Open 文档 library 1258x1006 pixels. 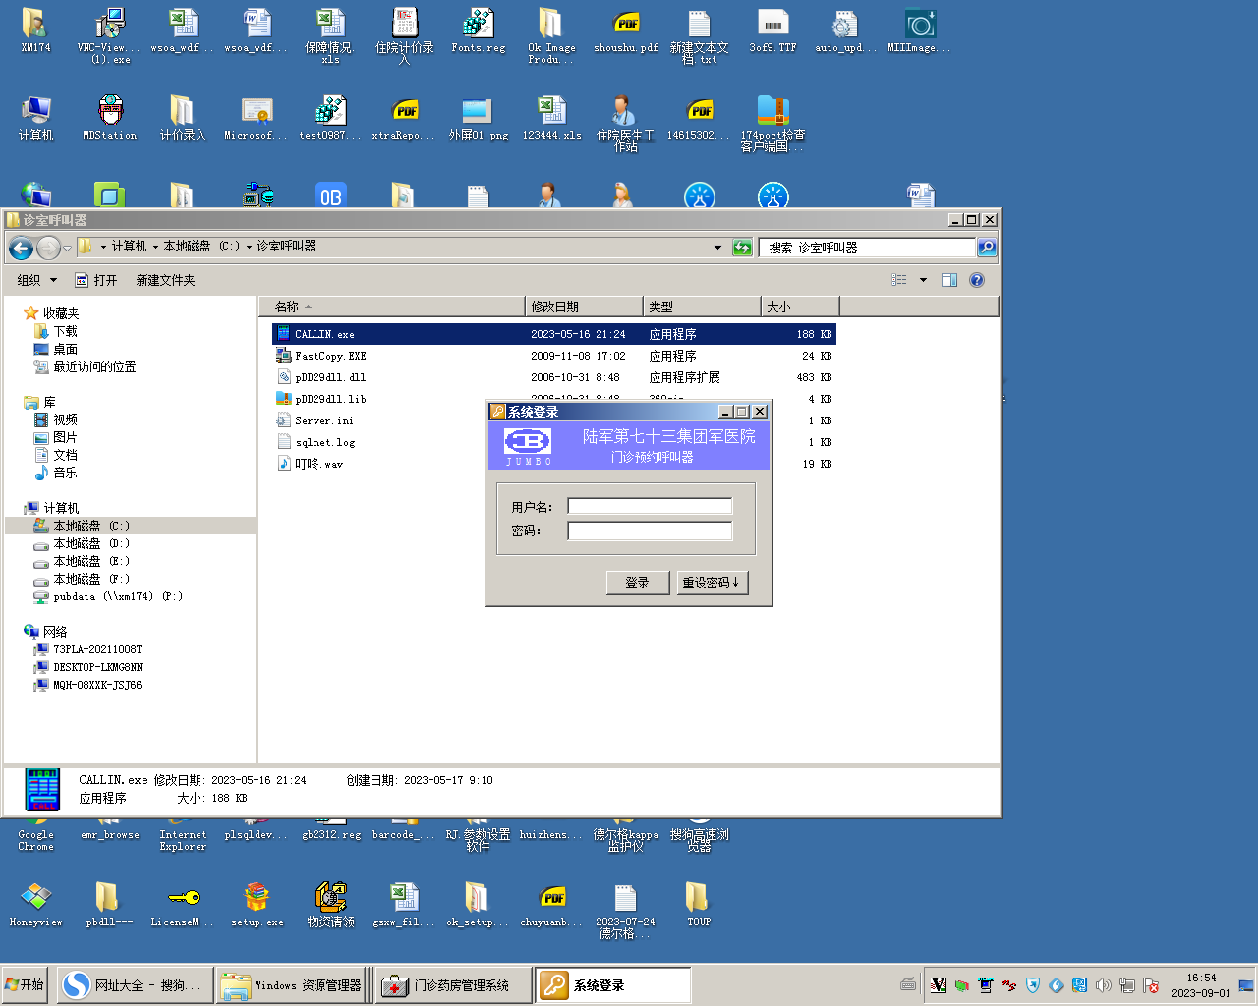[x=56, y=455]
